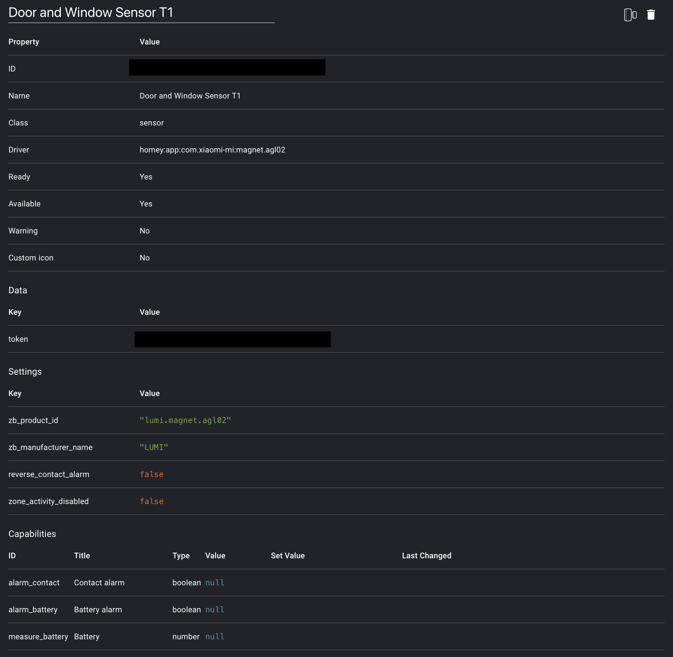Click the driver value homey:app:com.xiaomi-mi:magnet.agl02
The height and width of the screenshot is (657, 673).
(213, 150)
